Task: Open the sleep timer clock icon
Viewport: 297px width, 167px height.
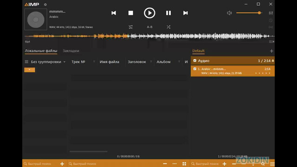Action: click(271, 20)
